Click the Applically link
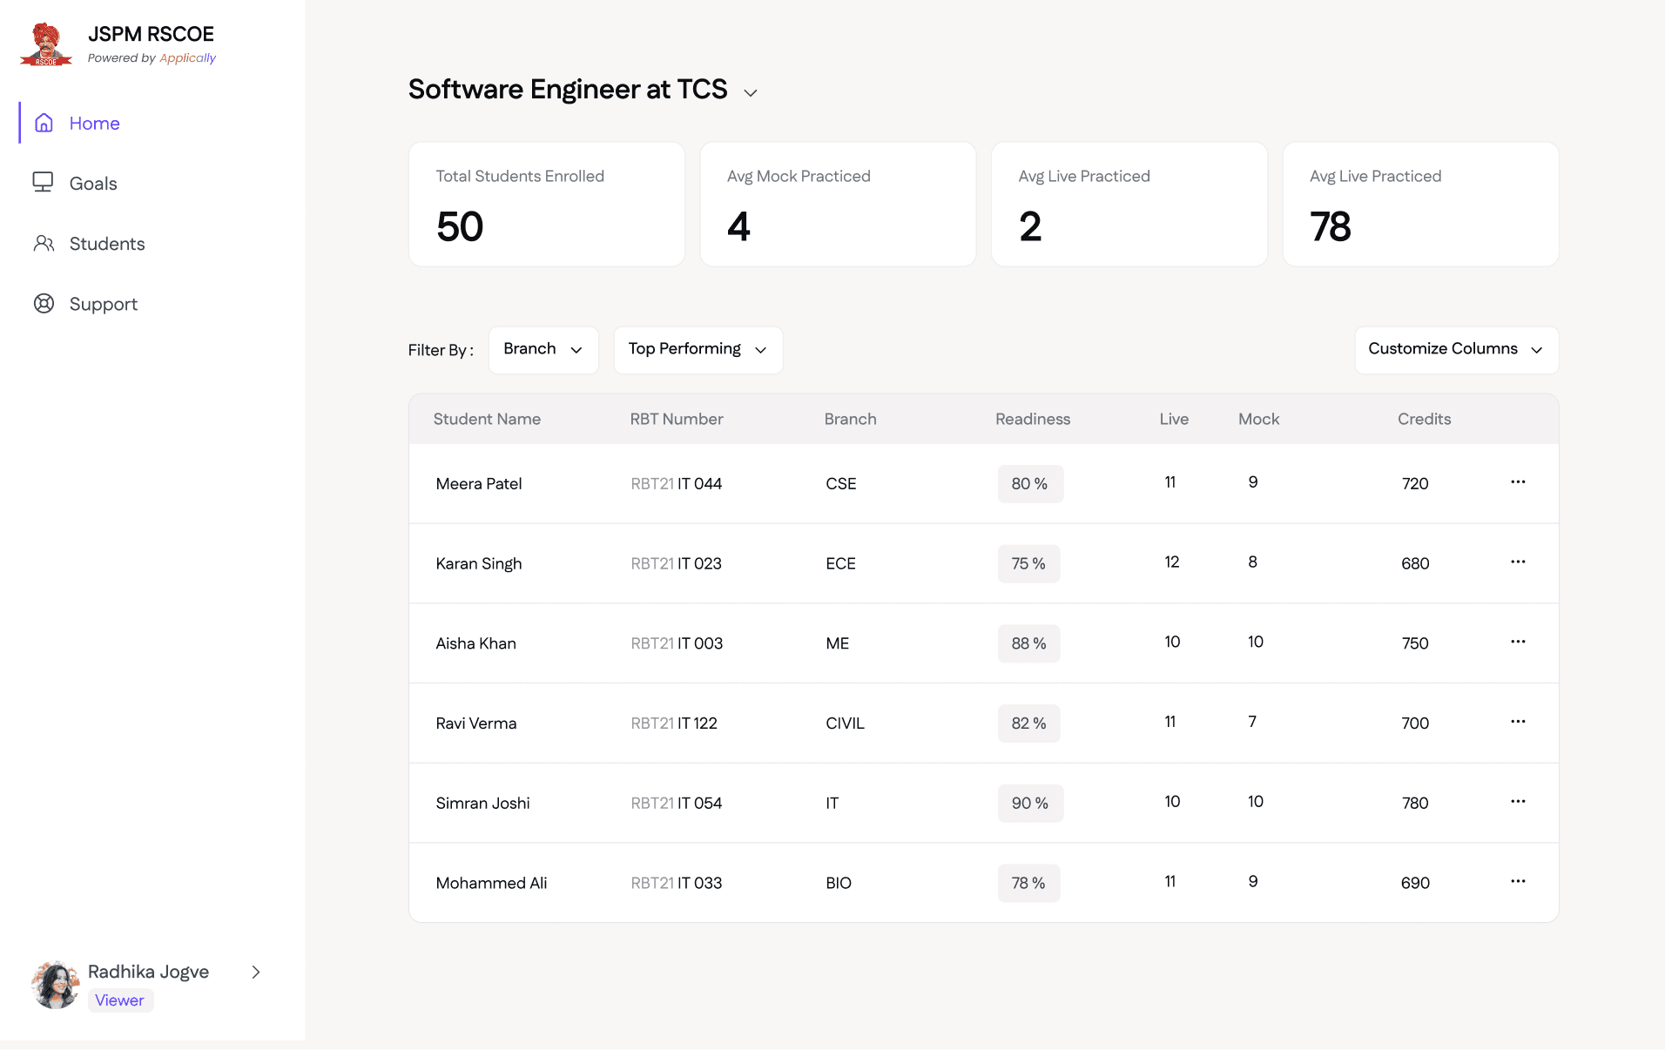Viewport: 1665px width, 1050px height. point(187,58)
